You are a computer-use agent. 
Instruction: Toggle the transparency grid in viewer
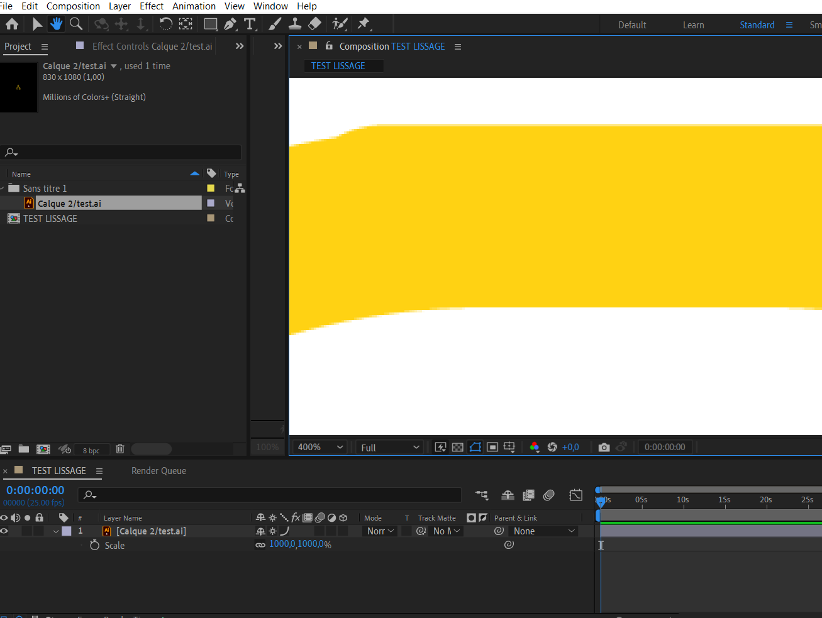[x=458, y=447]
